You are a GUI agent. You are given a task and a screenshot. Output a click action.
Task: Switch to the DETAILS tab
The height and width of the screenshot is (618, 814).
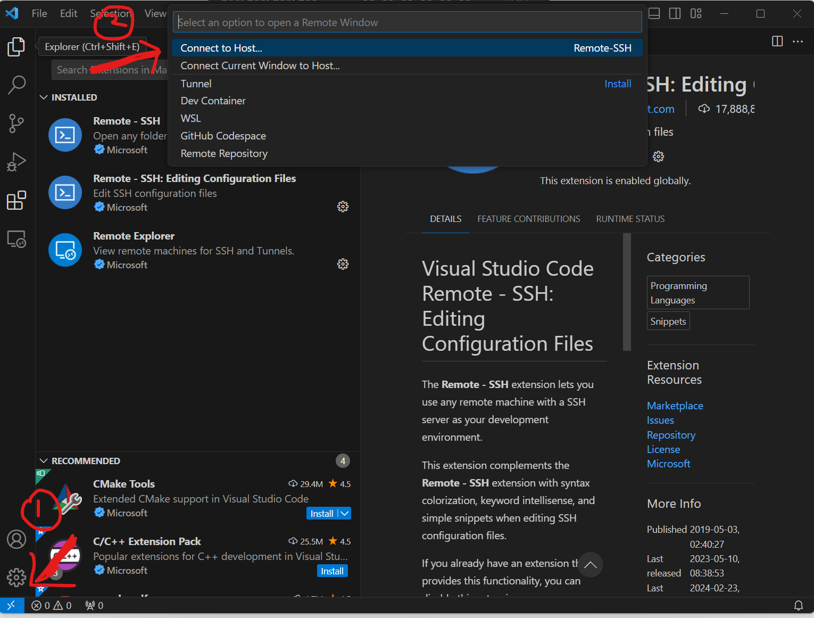[x=446, y=219]
